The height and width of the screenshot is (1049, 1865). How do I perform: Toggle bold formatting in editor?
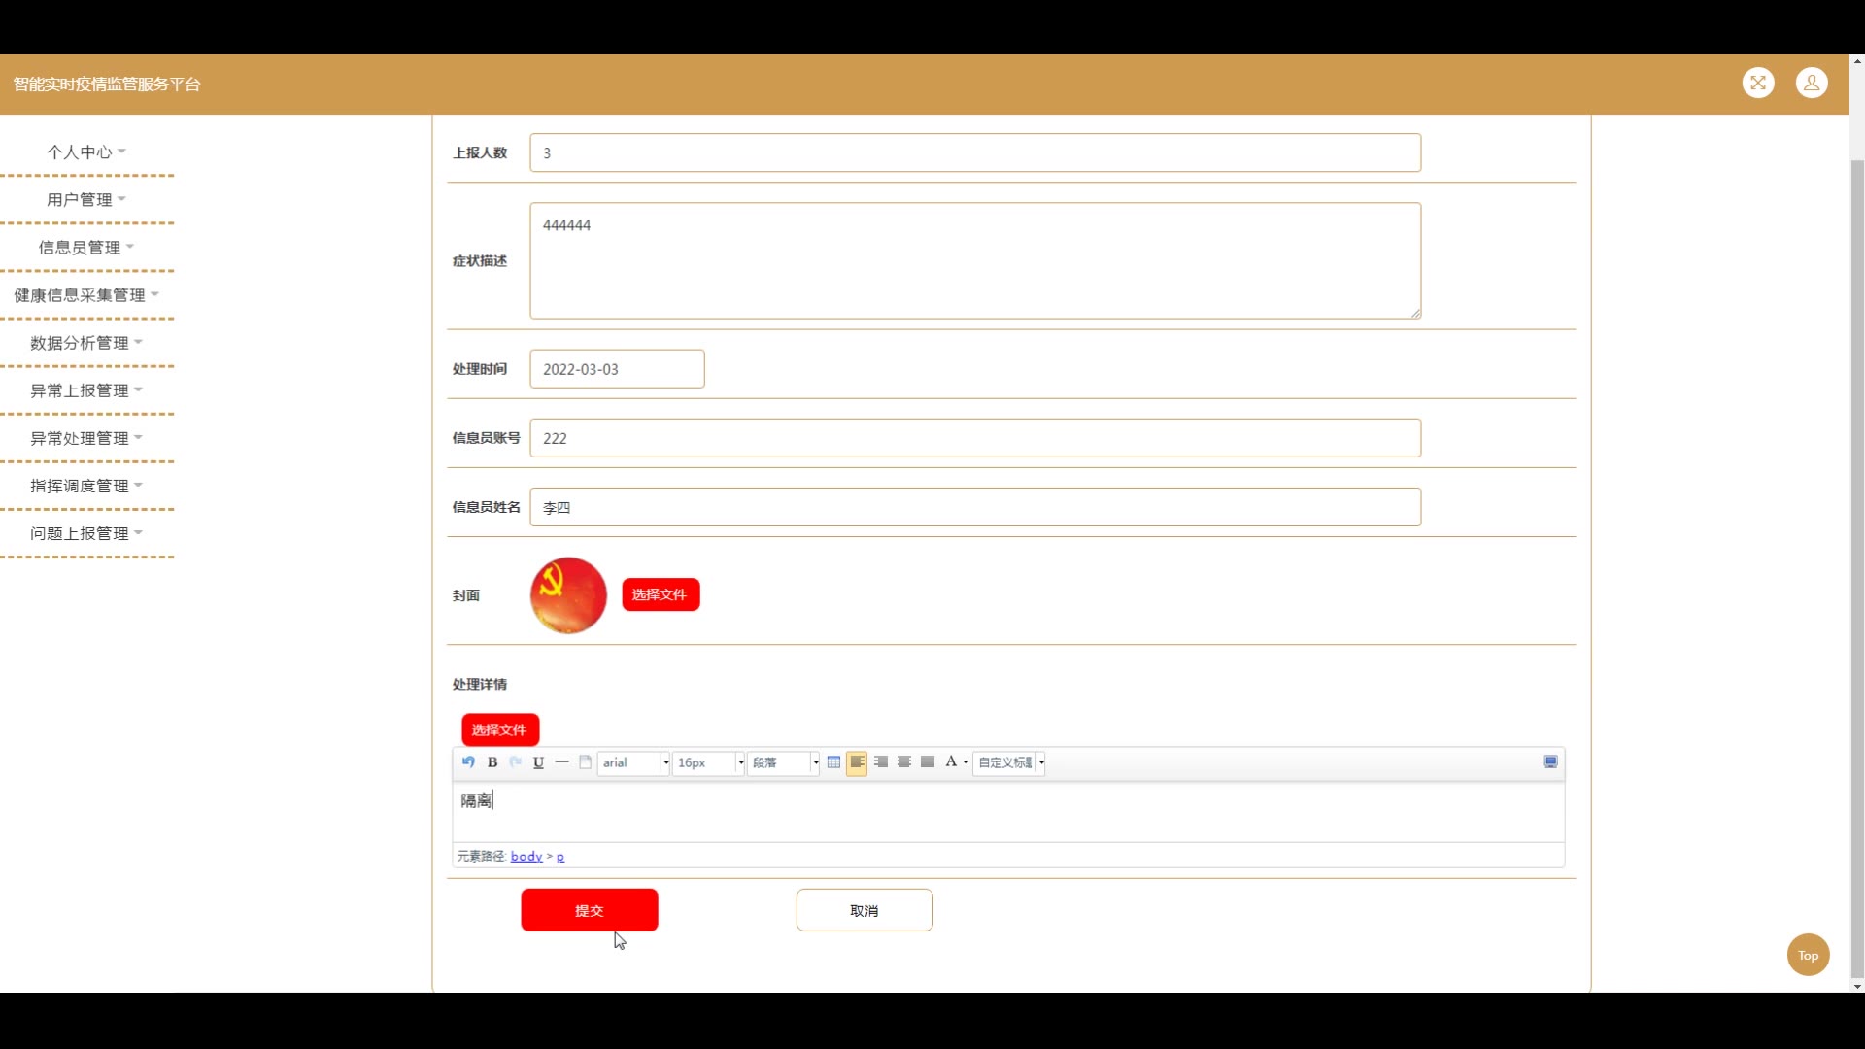tap(492, 762)
